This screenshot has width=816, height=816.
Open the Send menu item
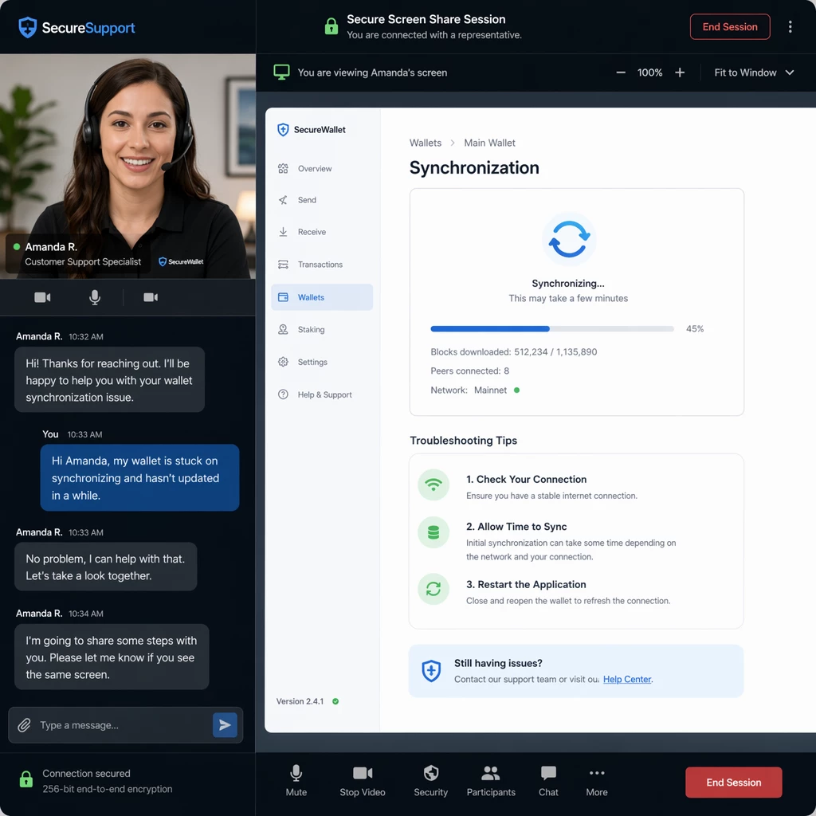322,200
